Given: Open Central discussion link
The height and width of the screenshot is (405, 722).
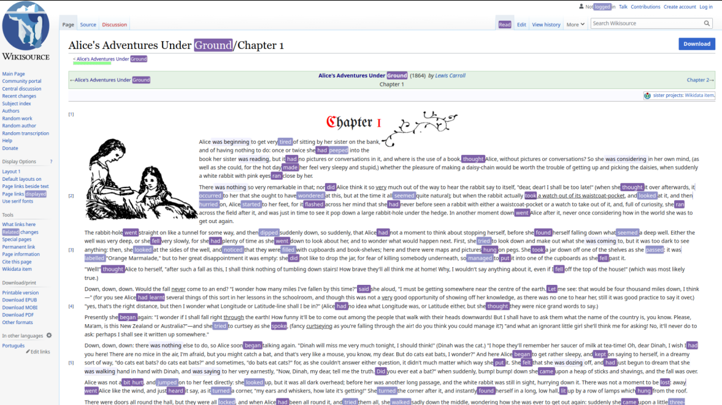Looking at the screenshot, I should click(x=21, y=89).
